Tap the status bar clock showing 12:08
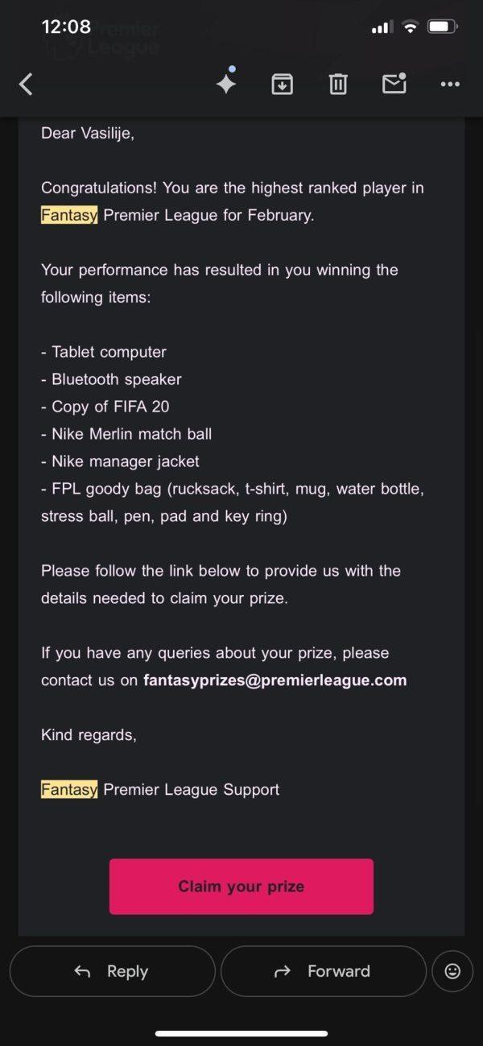 tap(66, 27)
